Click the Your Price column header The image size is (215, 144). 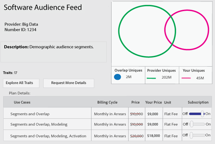pyautogui.click(x=153, y=103)
